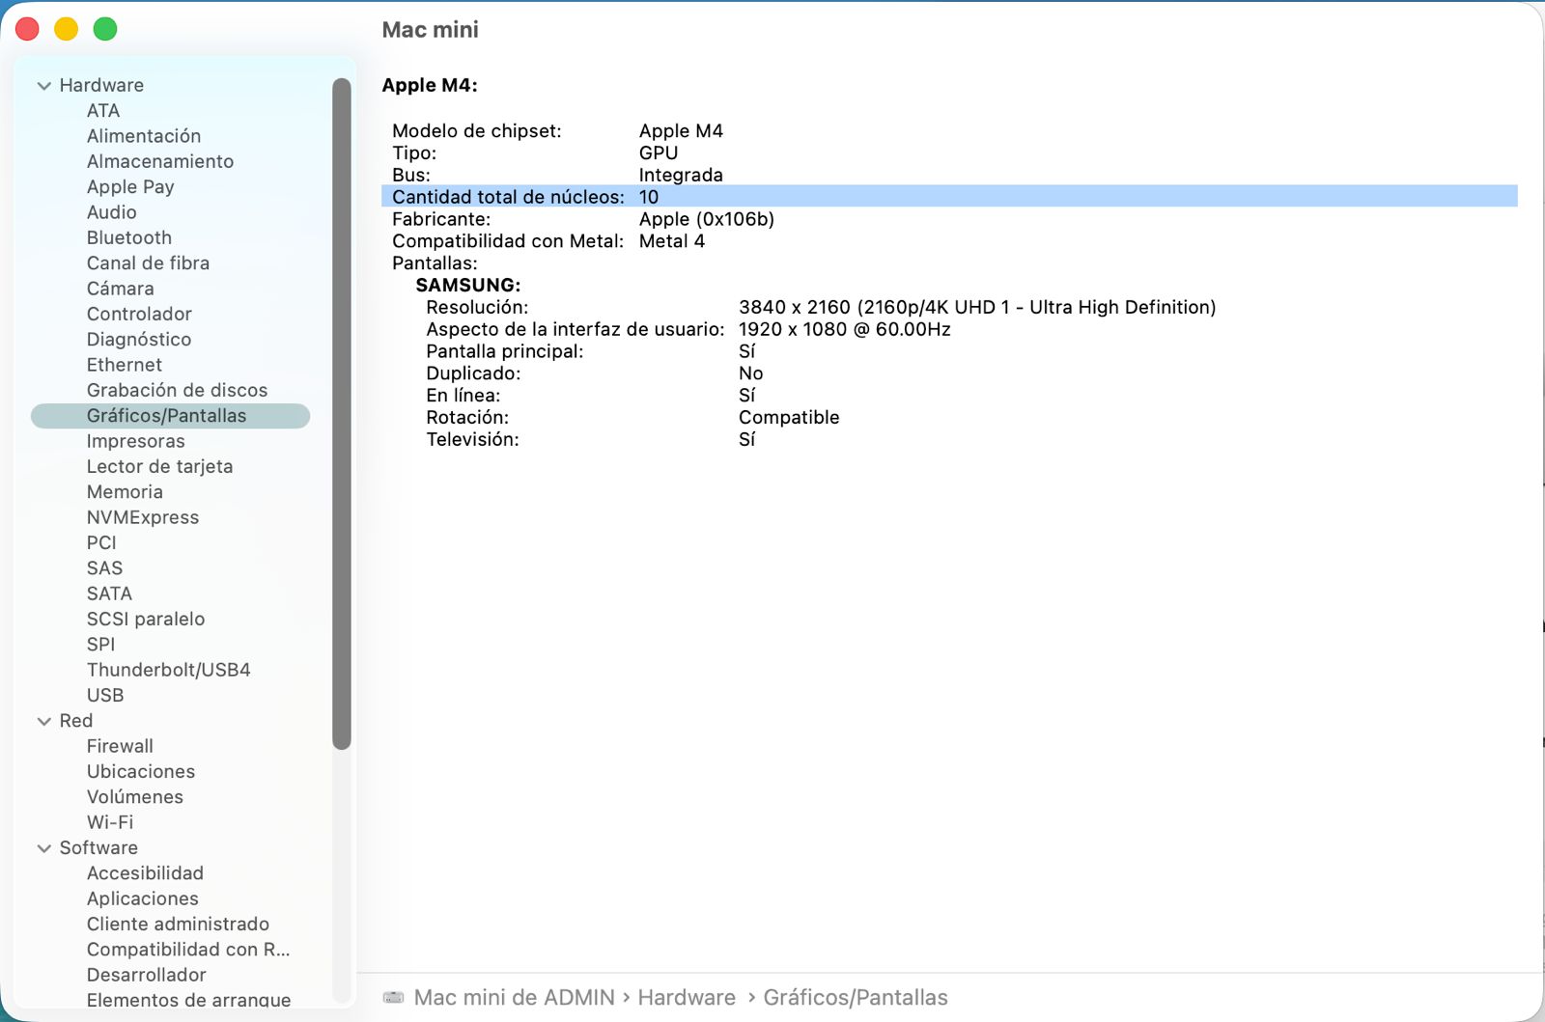Select Cliente administrado

(x=178, y=924)
